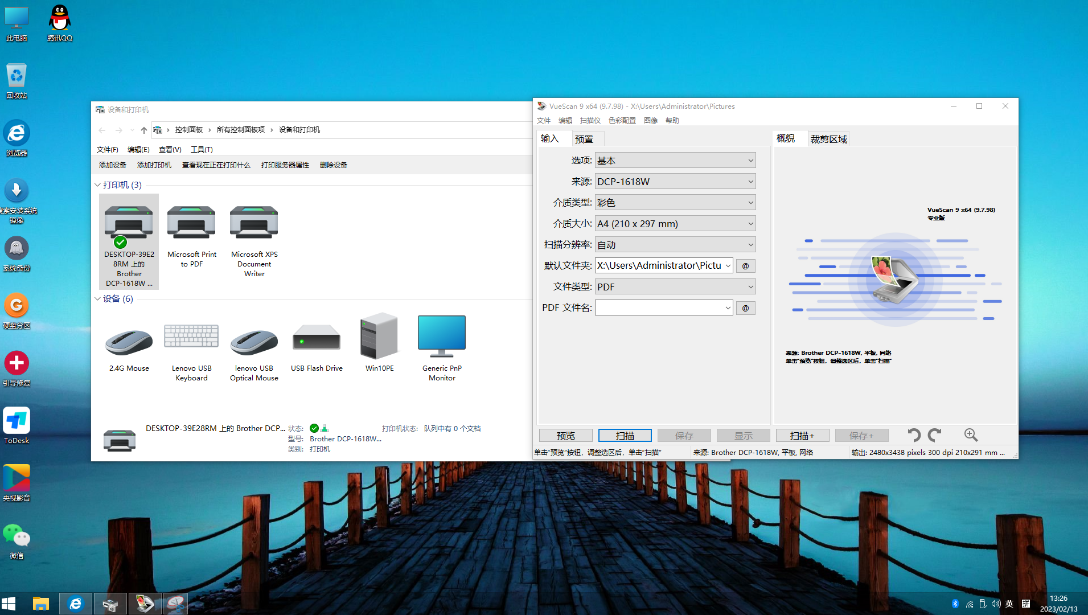
Task: Rotate the scan clockwise in VueScan
Action: click(935, 436)
